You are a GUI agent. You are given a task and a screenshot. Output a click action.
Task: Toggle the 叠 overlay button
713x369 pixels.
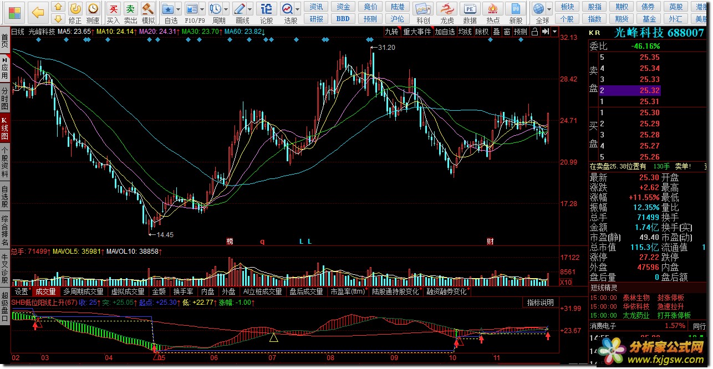(x=496, y=32)
